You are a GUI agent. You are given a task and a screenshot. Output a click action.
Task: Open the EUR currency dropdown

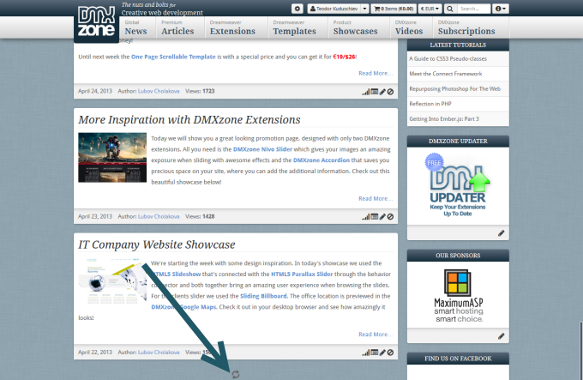pos(430,9)
